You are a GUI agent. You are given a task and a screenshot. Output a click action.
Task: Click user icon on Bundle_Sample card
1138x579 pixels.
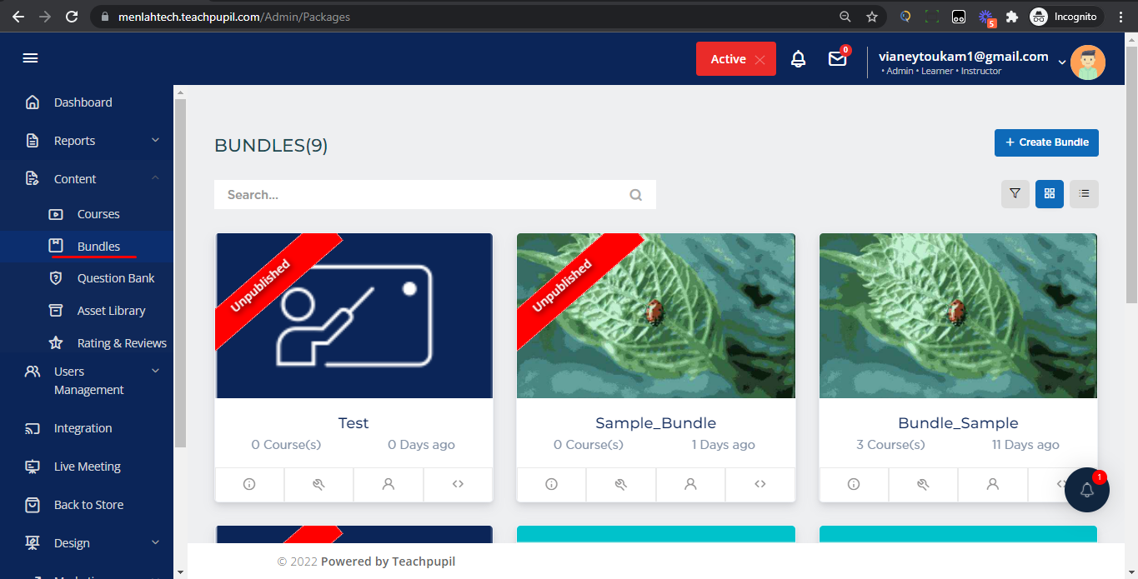[992, 484]
